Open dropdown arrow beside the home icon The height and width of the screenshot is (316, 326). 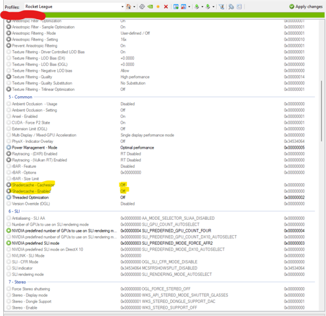134,7
